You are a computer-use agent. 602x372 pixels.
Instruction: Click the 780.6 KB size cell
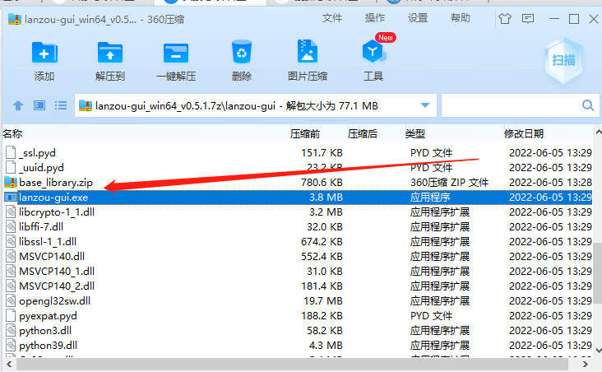point(322,183)
